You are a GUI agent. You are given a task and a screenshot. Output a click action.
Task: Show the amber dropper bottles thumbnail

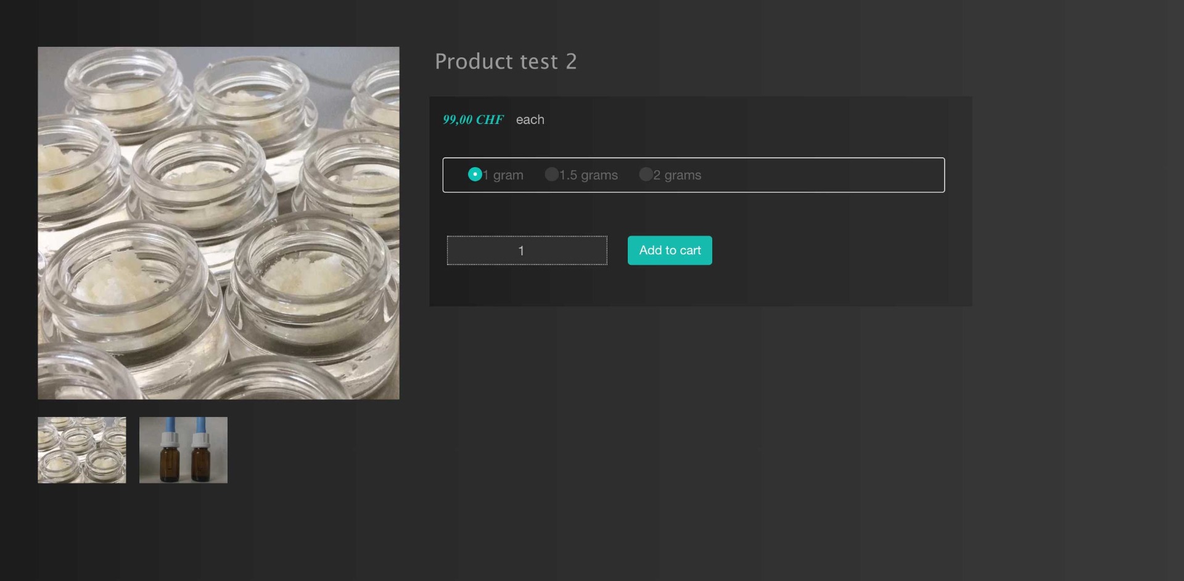pos(183,450)
